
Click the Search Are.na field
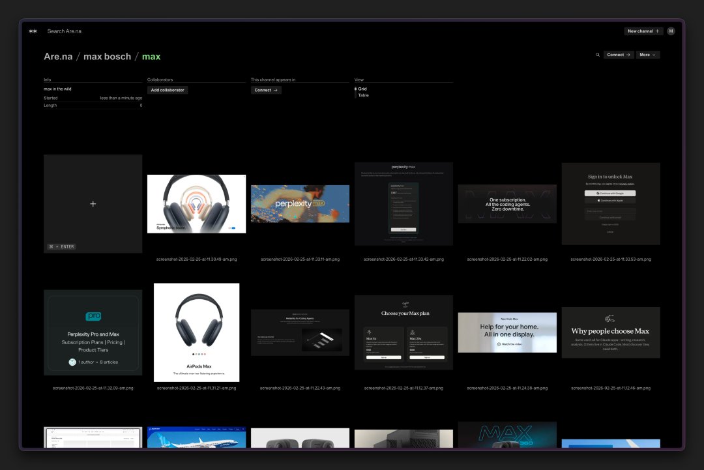pyautogui.click(x=64, y=31)
